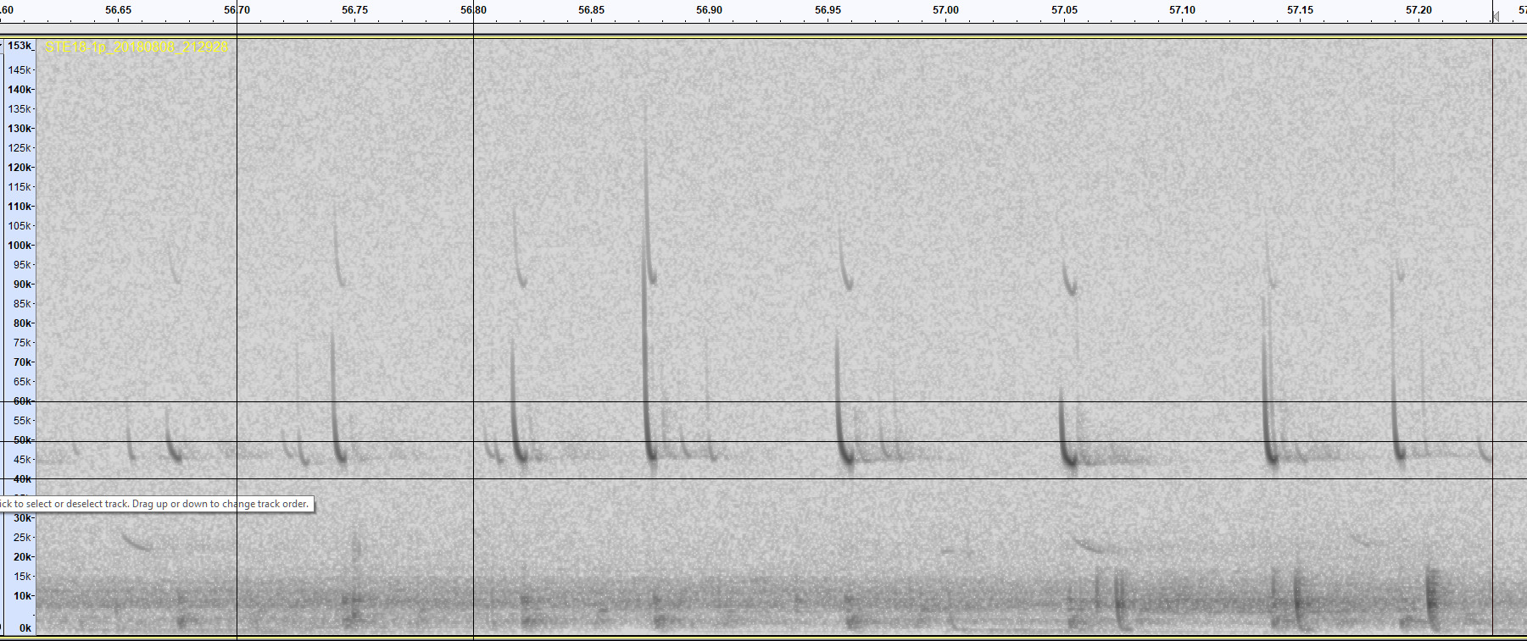Image resolution: width=1527 pixels, height=641 pixels.
Task: Click the 56.65 mark on the timeline ruler
Action: tap(118, 10)
